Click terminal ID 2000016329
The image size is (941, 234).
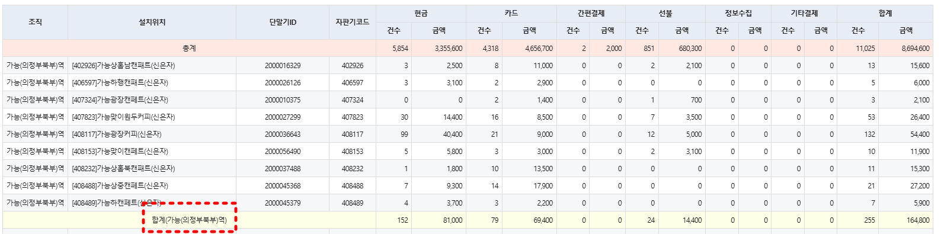[283, 66]
